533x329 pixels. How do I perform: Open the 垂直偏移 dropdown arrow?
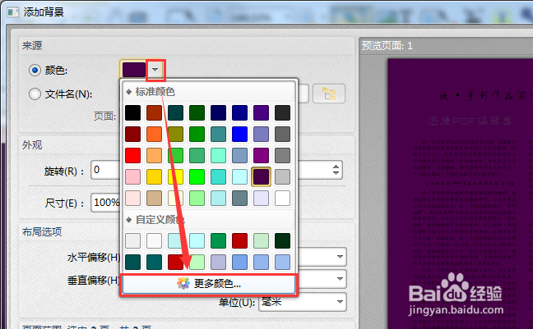point(340,279)
